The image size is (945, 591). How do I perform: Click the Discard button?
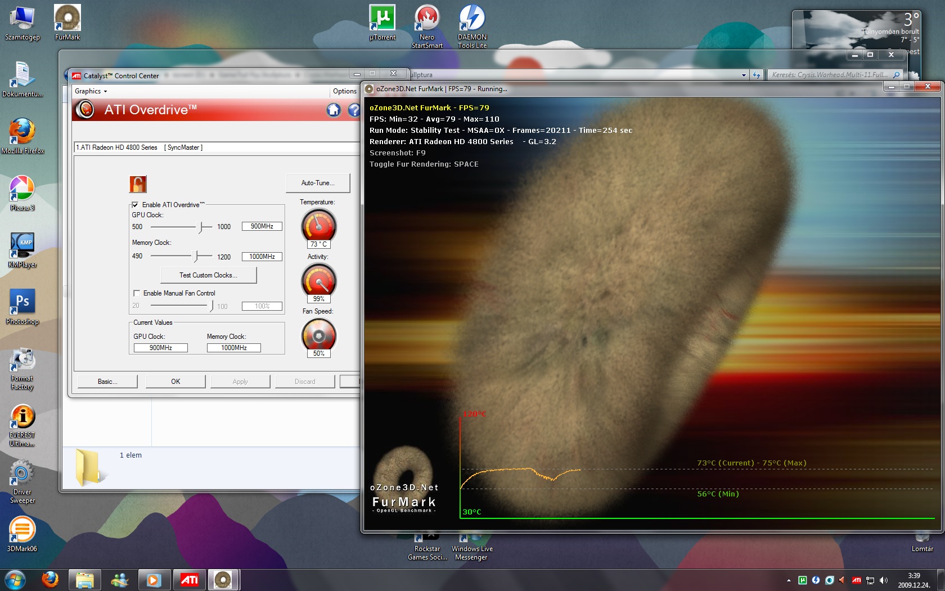tap(305, 382)
